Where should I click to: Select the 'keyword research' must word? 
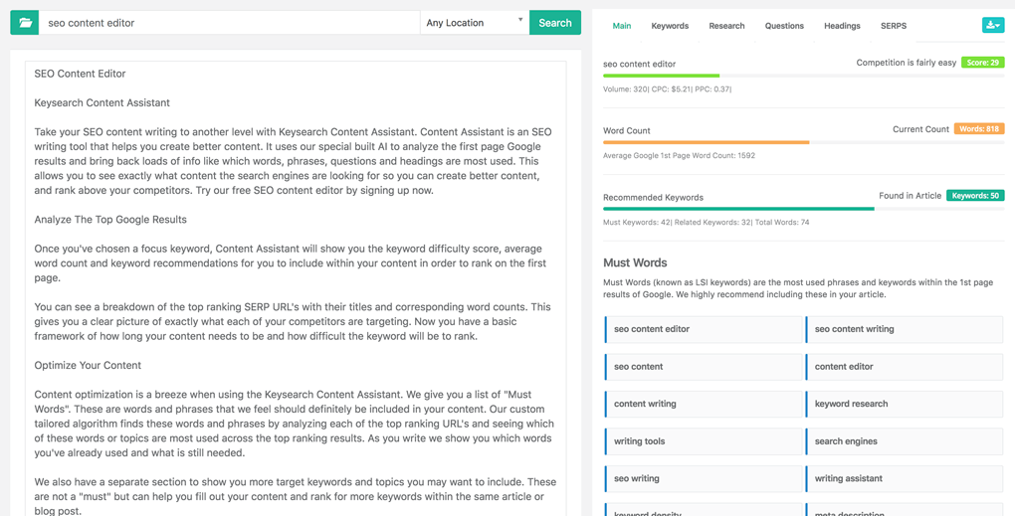tap(905, 404)
